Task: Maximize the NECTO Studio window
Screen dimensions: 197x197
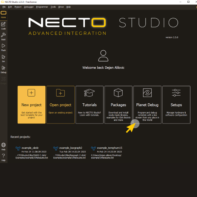Action: tap(188, 2)
